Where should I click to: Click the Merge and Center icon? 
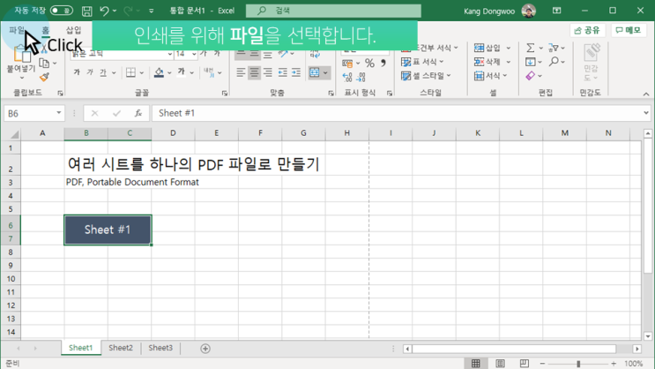point(315,72)
